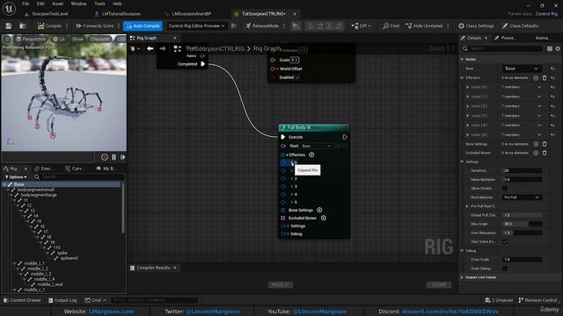Image resolution: width=563 pixels, height=316 pixels.
Task: Open the Asset menu
Action: coord(58,4)
